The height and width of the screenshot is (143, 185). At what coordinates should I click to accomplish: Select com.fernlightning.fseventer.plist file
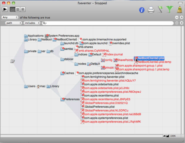click(103, 77)
